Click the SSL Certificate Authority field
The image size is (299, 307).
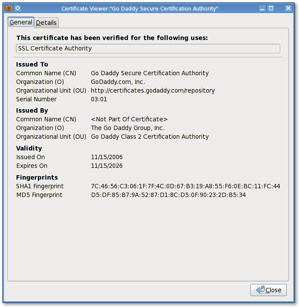tap(148, 49)
